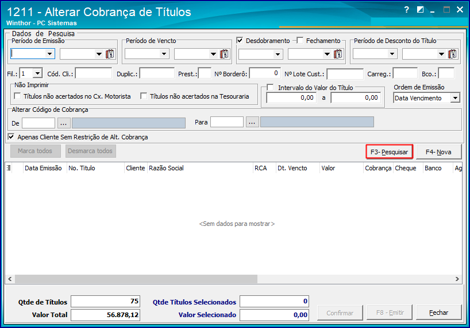Click the F3- Pesquisar button
Screen dimensions: 470x328
point(389,152)
